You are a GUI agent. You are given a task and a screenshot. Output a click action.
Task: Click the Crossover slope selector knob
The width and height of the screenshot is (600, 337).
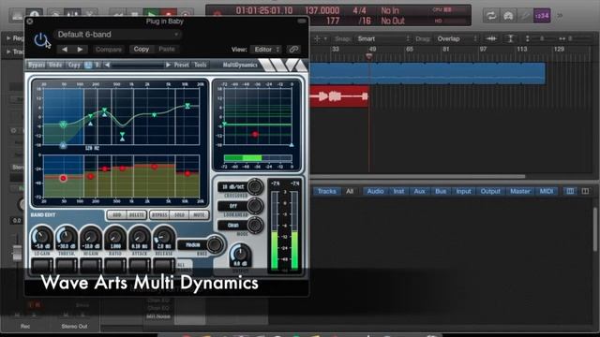pyautogui.click(x=254, y=186)
